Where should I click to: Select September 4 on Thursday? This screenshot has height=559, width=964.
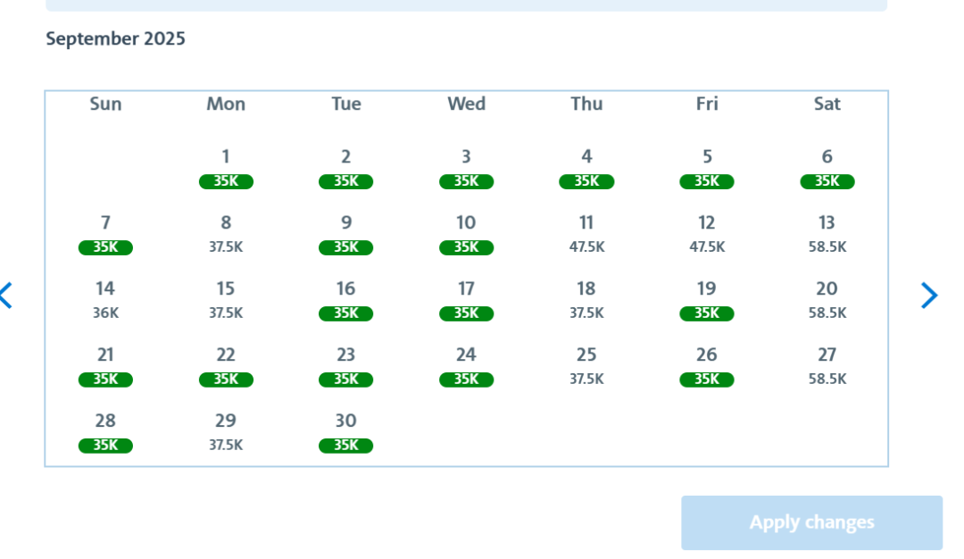pos(586,169)
